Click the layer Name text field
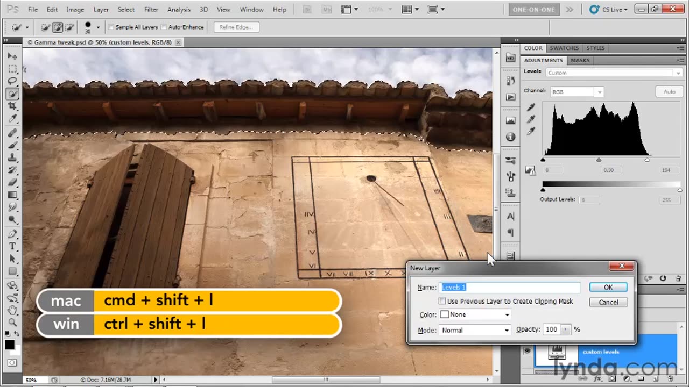This screenshot has height=387, width=689. pyautogui.click(x=509, y=288)
